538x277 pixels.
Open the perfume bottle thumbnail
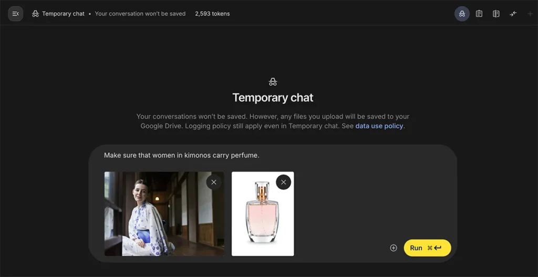263,213
